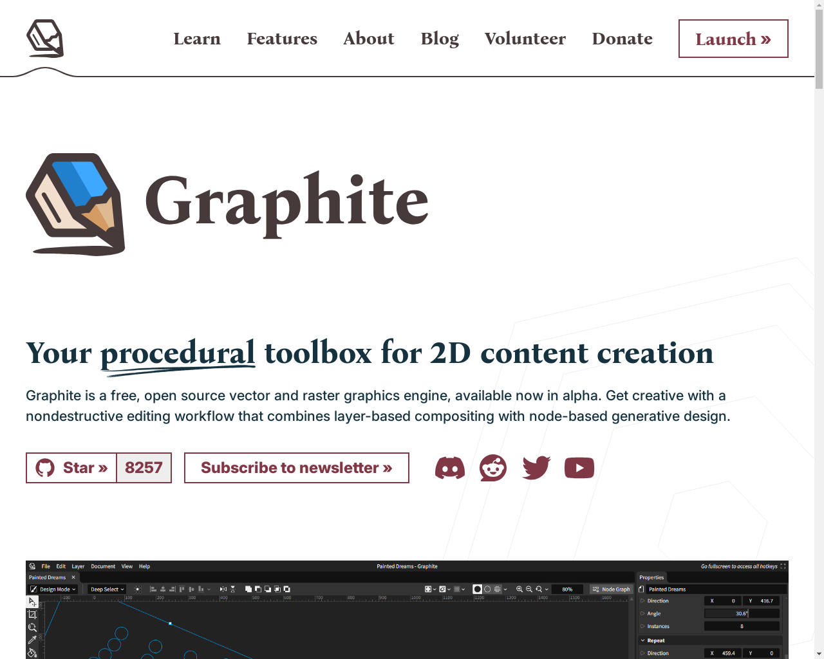Expand the Instances property triangle
Screen dimensions: 824x659
pyautogui.click(x=642, y=626)
